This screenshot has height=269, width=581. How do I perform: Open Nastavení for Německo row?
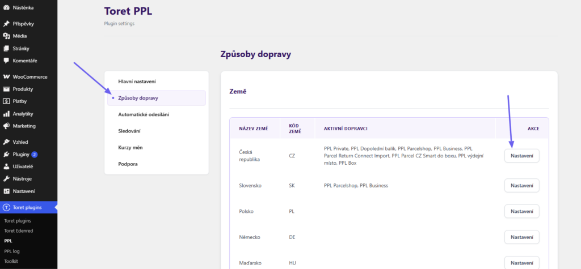[522, 237]
